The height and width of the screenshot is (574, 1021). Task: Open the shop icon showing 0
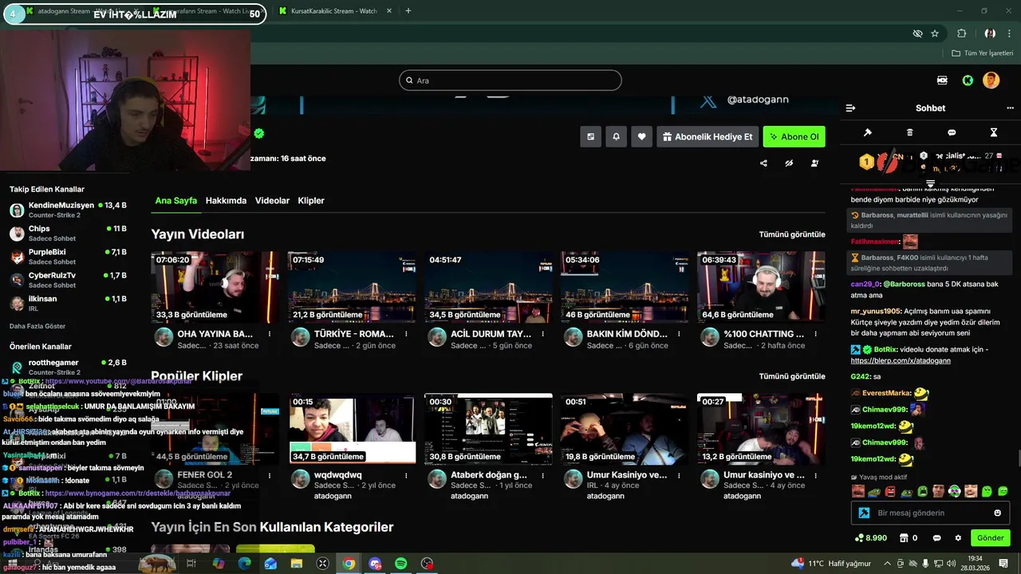tap(909, 538)
